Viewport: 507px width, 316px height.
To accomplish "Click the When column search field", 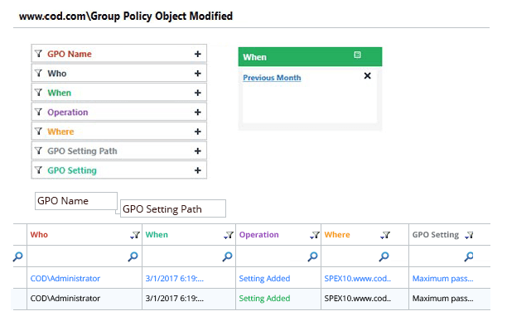I will [183, 256].
